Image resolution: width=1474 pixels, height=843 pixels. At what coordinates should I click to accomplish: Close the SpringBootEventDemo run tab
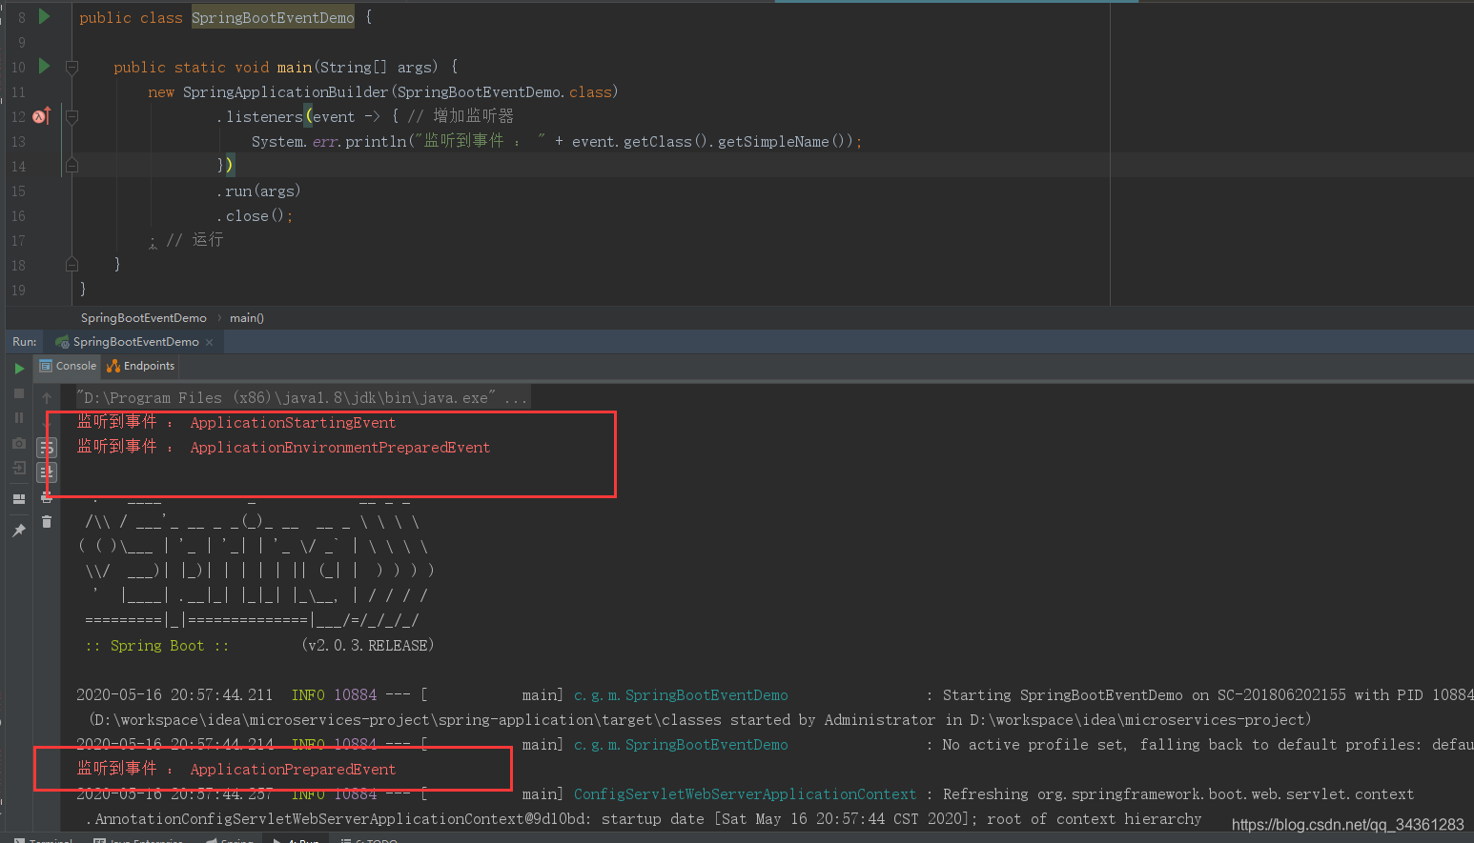point(210,342)
